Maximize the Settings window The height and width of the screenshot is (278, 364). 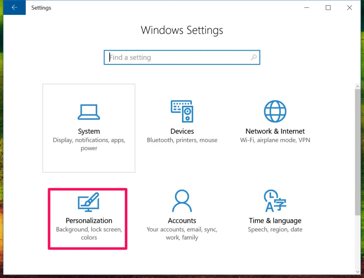(x=328, y=7)
